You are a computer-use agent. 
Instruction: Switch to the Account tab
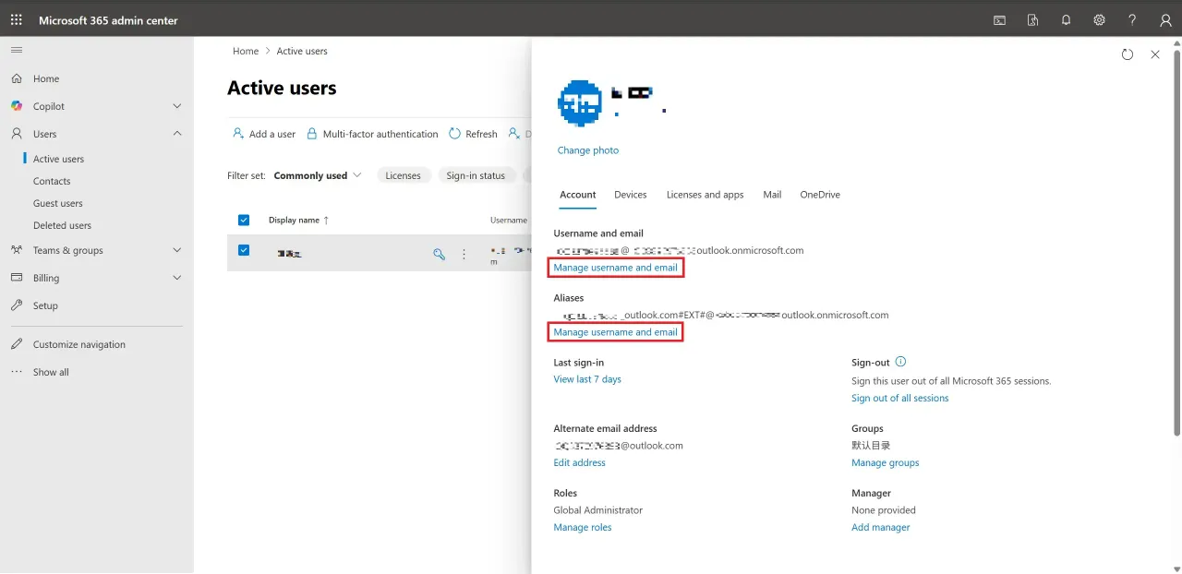[578, 195]
